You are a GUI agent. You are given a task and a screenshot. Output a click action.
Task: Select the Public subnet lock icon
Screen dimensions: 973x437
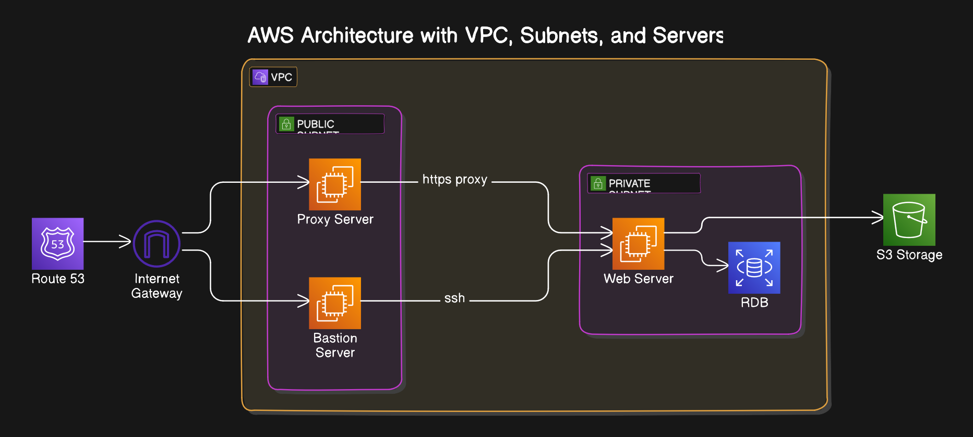(286, 124)
